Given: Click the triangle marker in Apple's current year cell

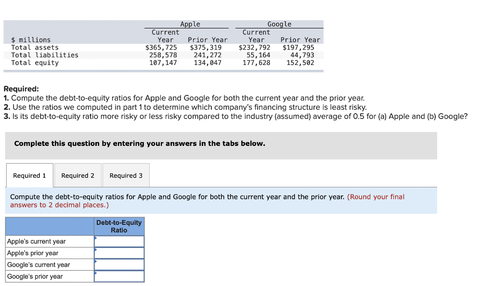Looking at the screenshot, I should point(95,238).
